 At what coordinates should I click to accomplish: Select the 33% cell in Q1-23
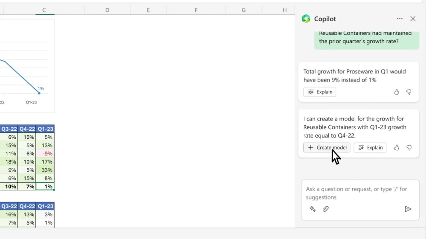click(45, 170)
